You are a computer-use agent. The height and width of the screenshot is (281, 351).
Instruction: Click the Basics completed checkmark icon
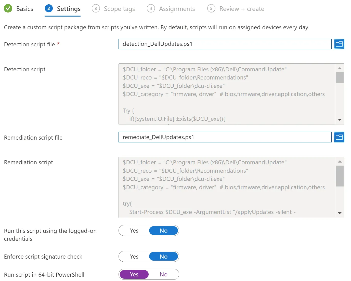coord(8,8)
